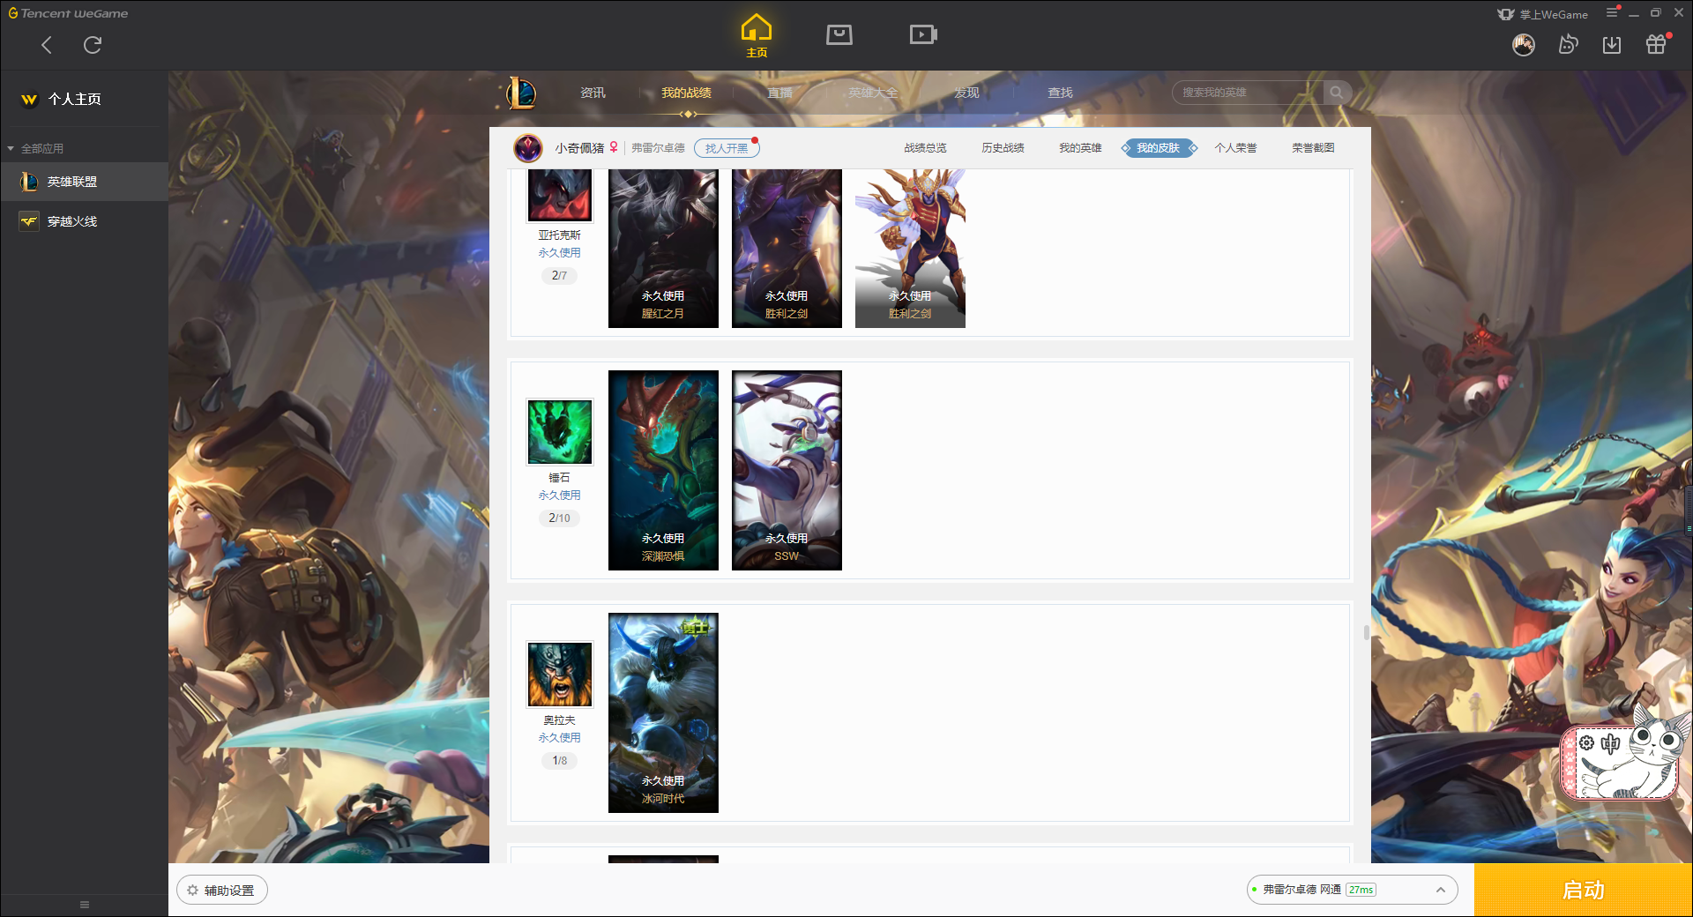Open the 资讯 tab
The height and width of the screenshot is (917, 1693).
coord(593,93)
